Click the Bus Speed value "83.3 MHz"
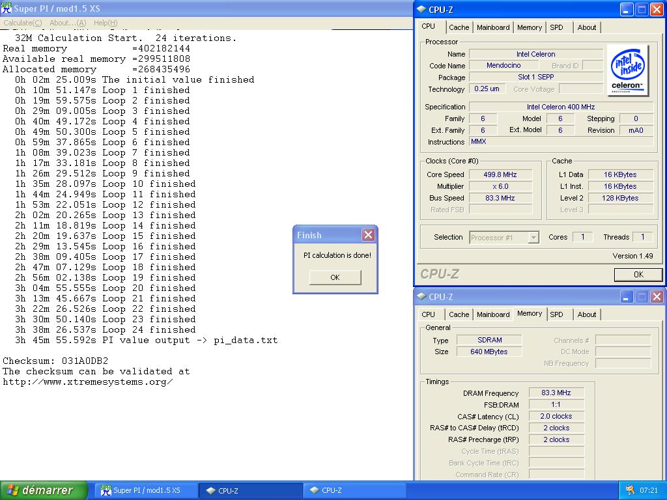The width and height of the screenshot is (667, 500). click(x=500, y=198)
